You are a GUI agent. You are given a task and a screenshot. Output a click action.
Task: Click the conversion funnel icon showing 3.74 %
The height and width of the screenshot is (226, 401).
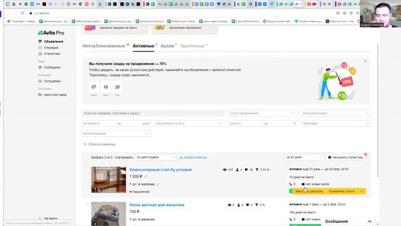pyautogui.click(x=257, y=169)
